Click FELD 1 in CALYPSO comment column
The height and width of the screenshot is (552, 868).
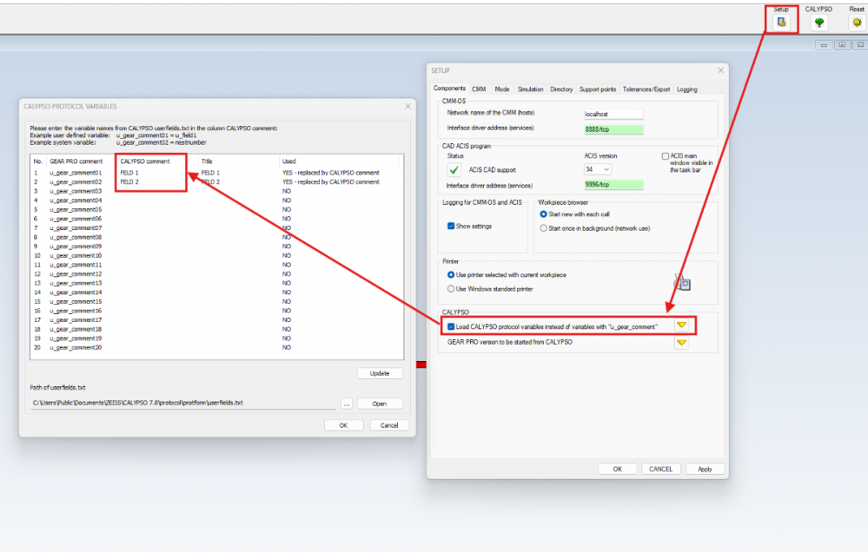tap(129, 173)
